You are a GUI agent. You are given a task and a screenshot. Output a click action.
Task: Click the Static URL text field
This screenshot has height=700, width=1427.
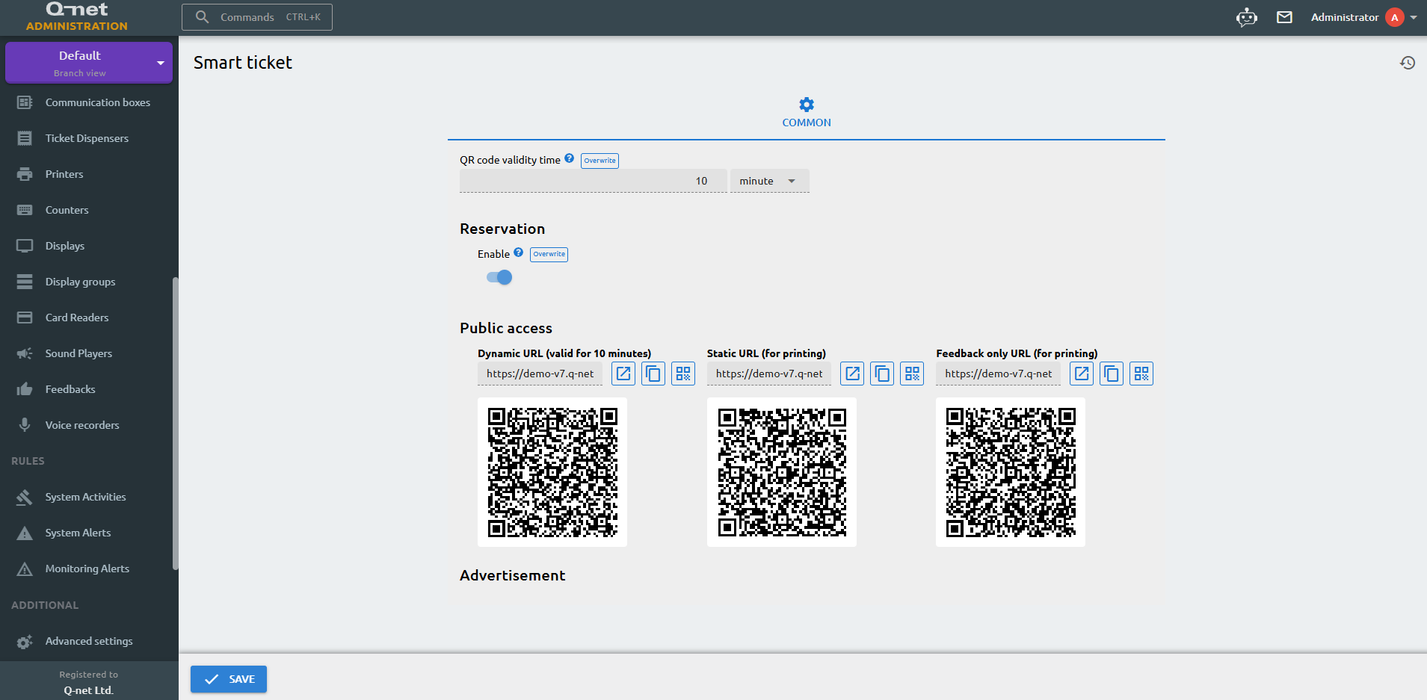click(x=769, y=374)
